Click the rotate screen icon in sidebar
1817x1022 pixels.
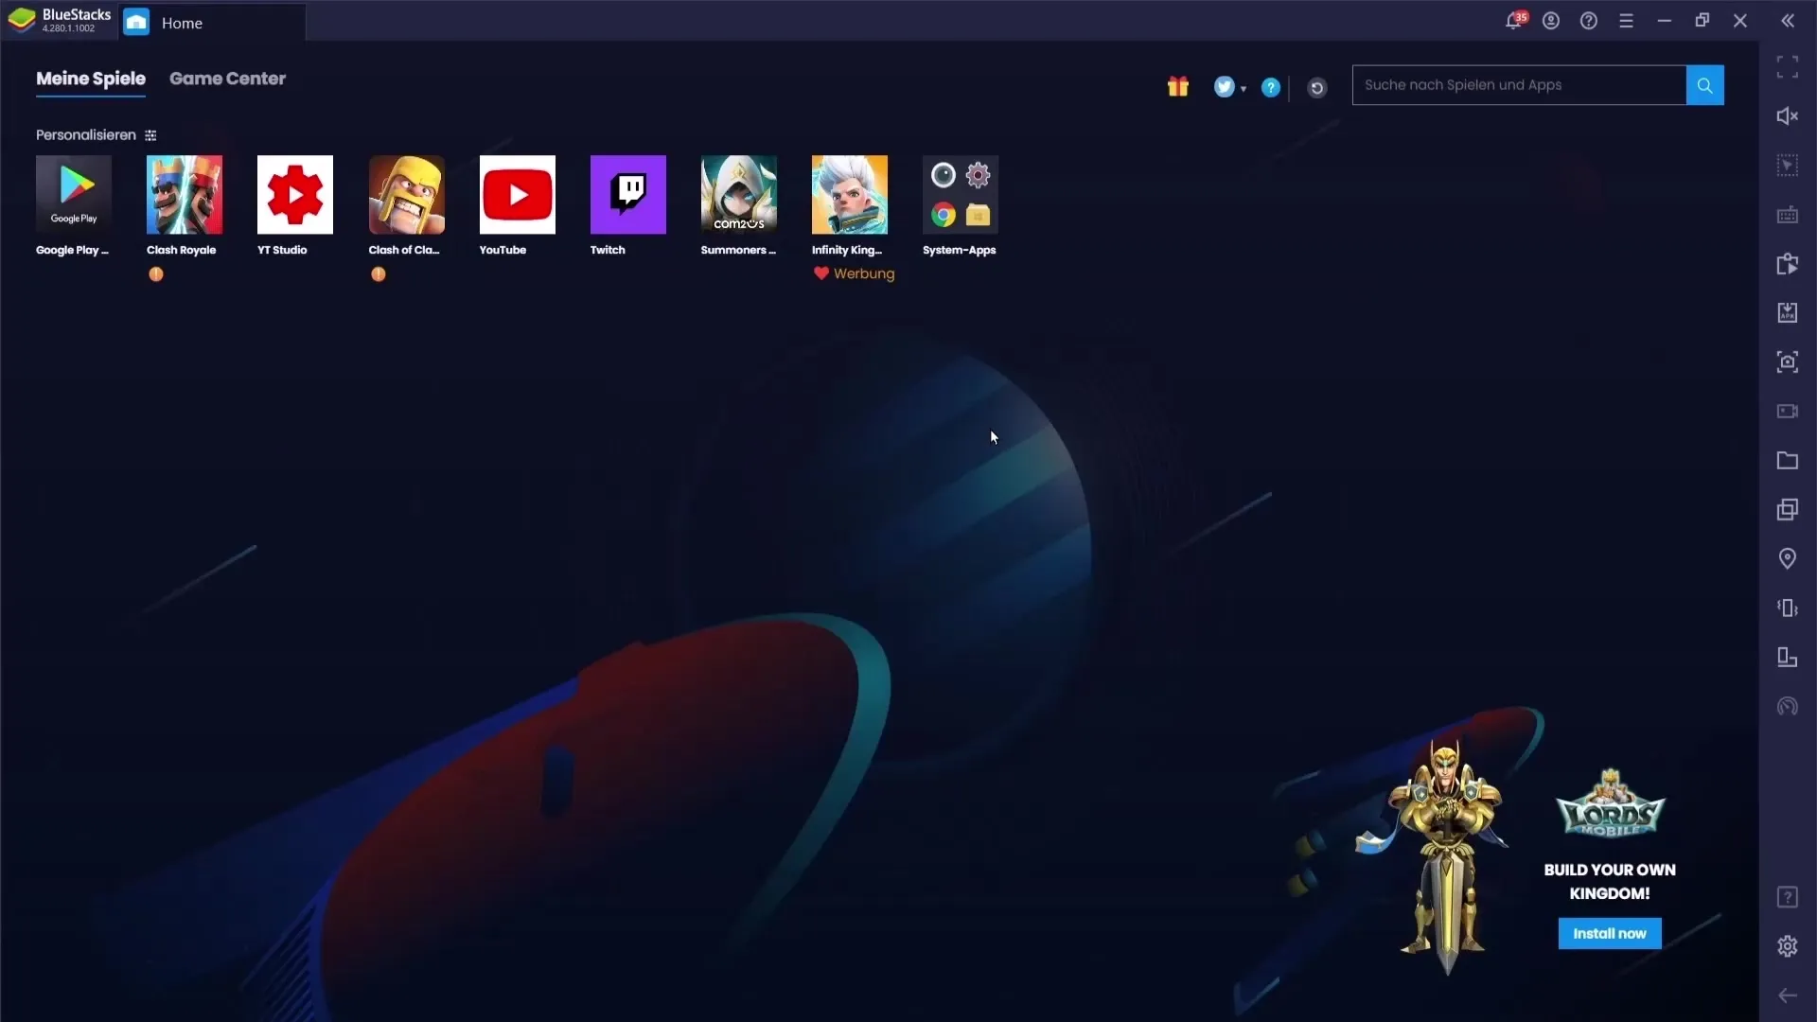coord(1787,657)
